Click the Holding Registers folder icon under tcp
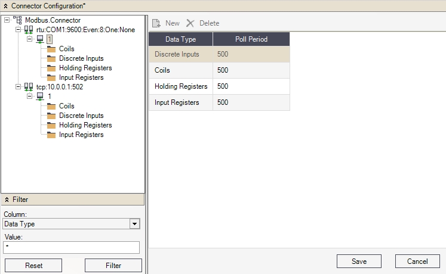The image size is (446, 274). point(51,125)
